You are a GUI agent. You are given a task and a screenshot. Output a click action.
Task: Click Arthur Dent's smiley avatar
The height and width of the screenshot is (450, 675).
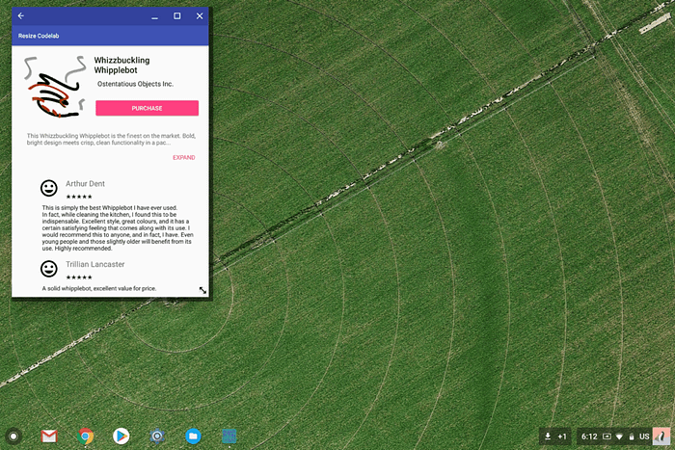[x=48, y=188]
